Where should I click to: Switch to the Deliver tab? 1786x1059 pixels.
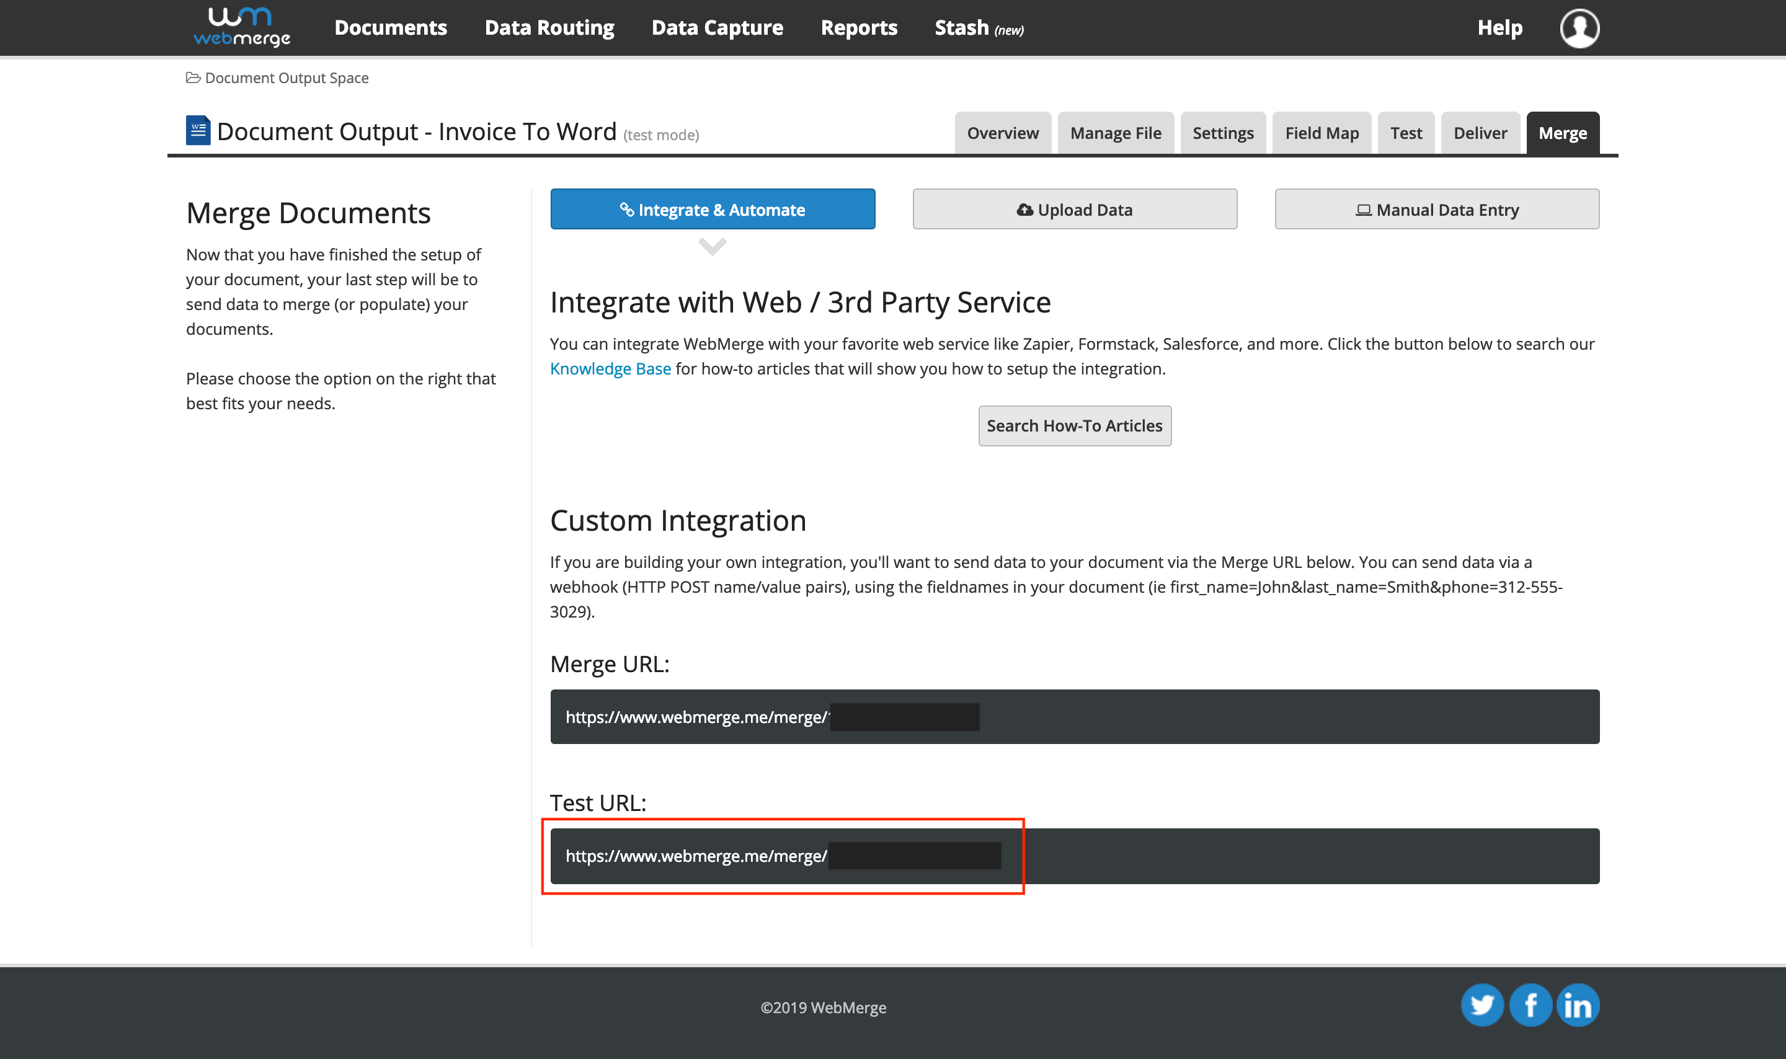(x=1480, y=133)
